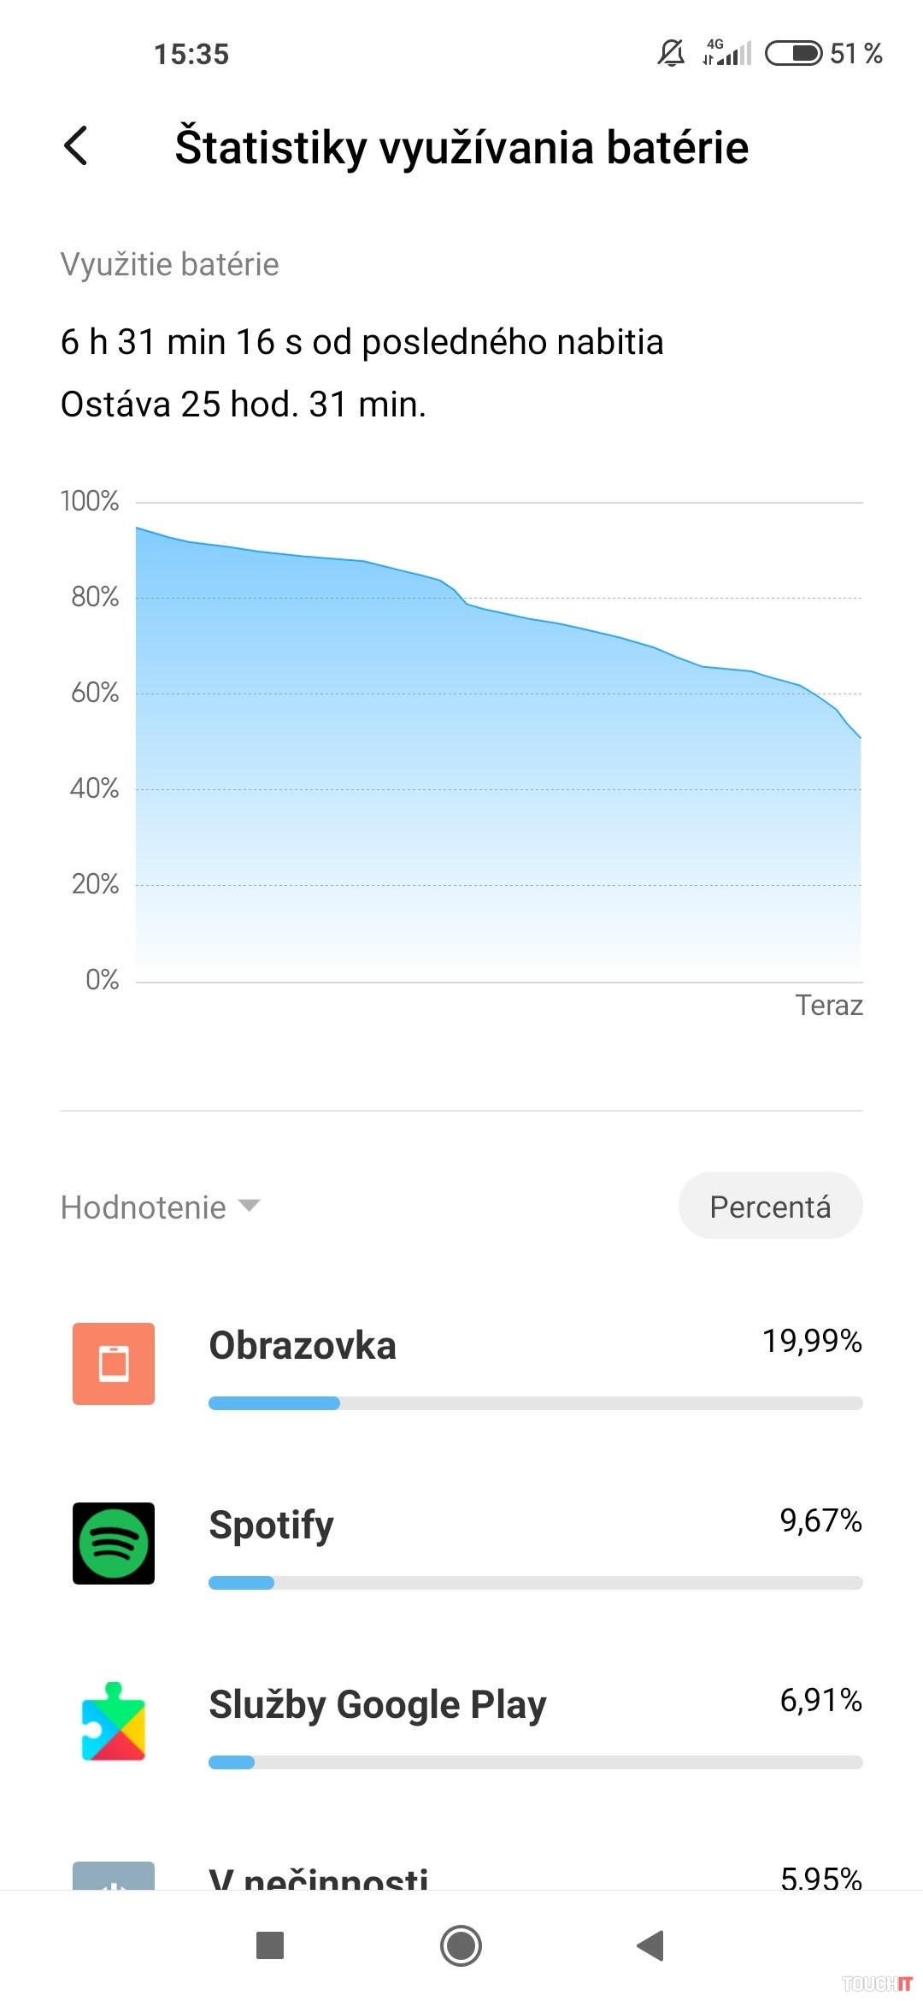Open the Spotify app icon
The image size is (923, 2001).
(x=114, y=1543)
